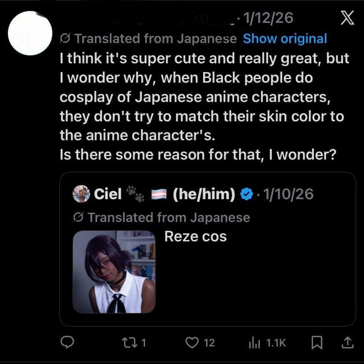Tap the share upload arrow icon
Image resolution: width=364 pixels, height=364 pixels.
point(346,342)
